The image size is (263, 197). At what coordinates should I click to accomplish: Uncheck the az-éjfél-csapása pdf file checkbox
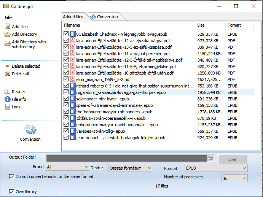(x=66, y=47)
